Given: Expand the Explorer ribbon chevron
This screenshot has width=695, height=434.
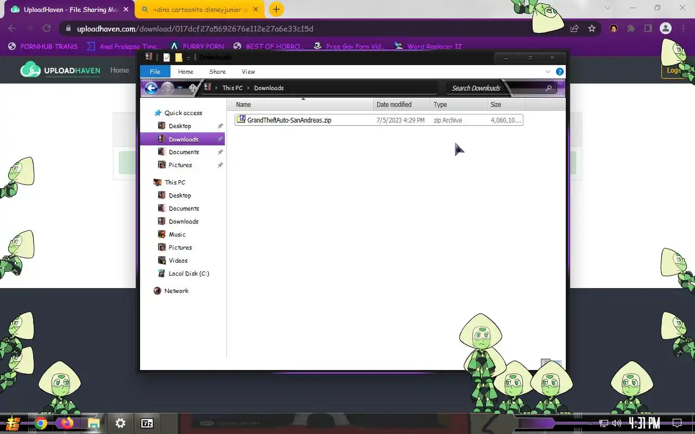Looking at the screenshot, I should pos(548,72).
